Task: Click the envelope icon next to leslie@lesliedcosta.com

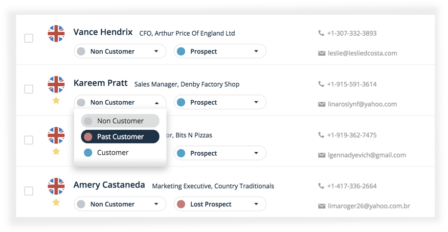Action: point(322,53)
